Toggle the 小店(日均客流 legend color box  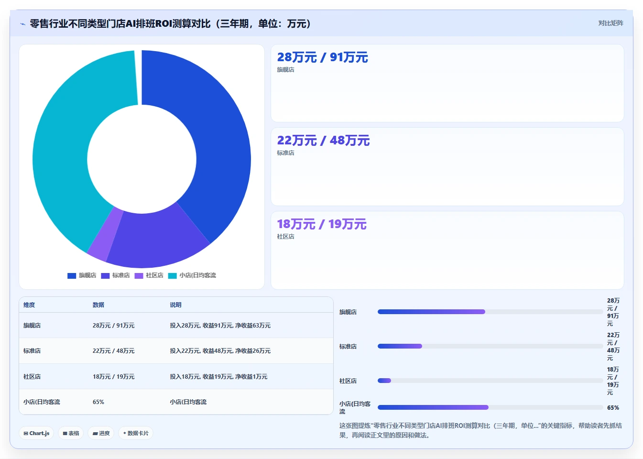point(172,276)
